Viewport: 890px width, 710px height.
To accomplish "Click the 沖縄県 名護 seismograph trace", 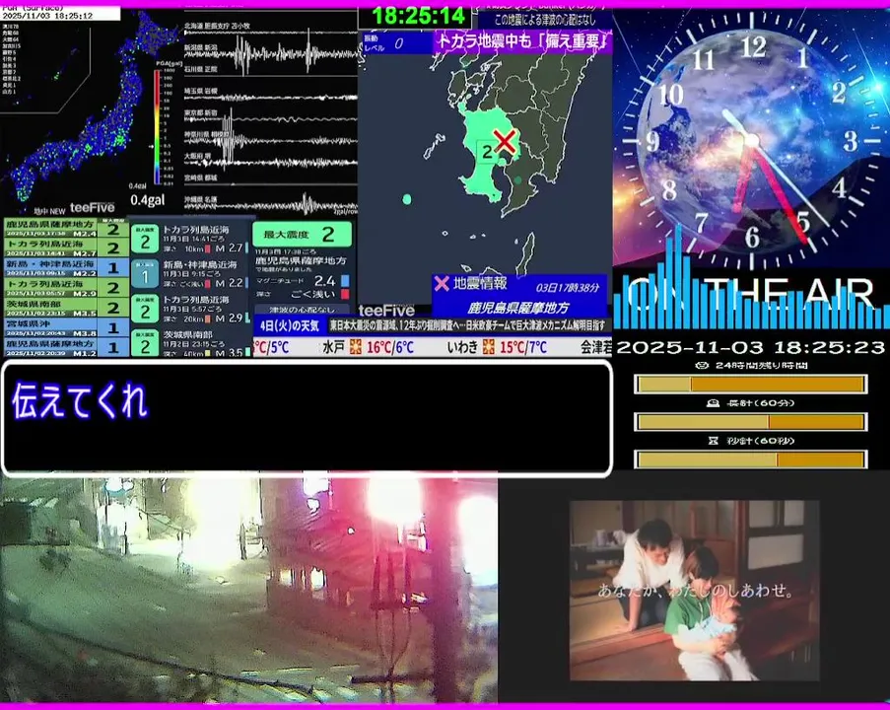I will (x=271, y=204).
